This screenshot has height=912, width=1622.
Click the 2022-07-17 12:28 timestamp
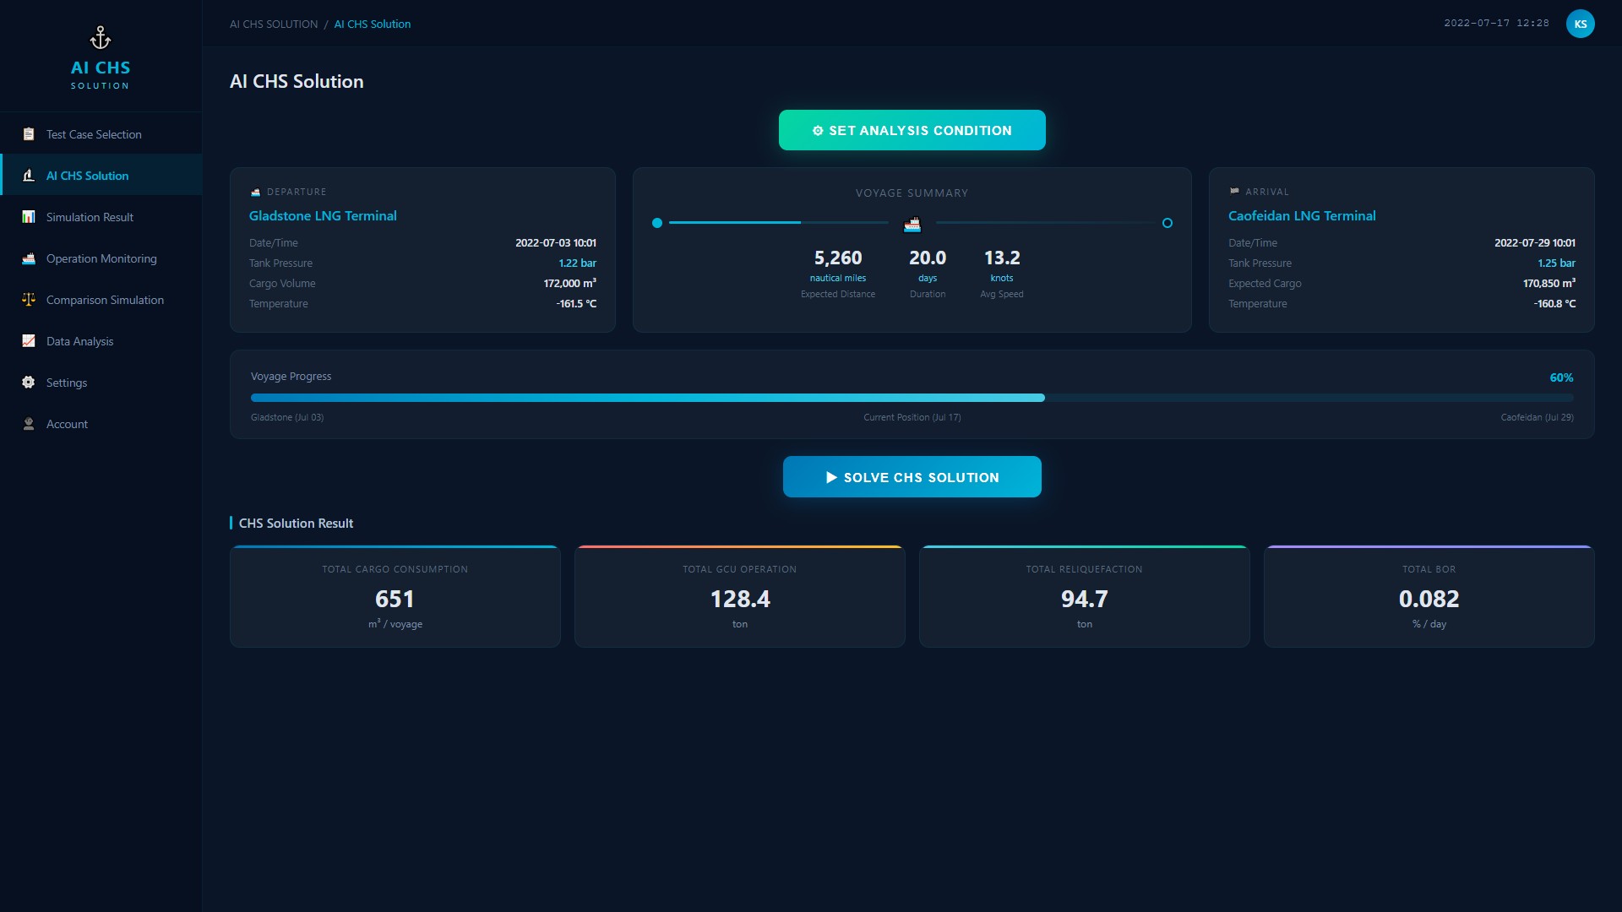[x=1496, y=24]
